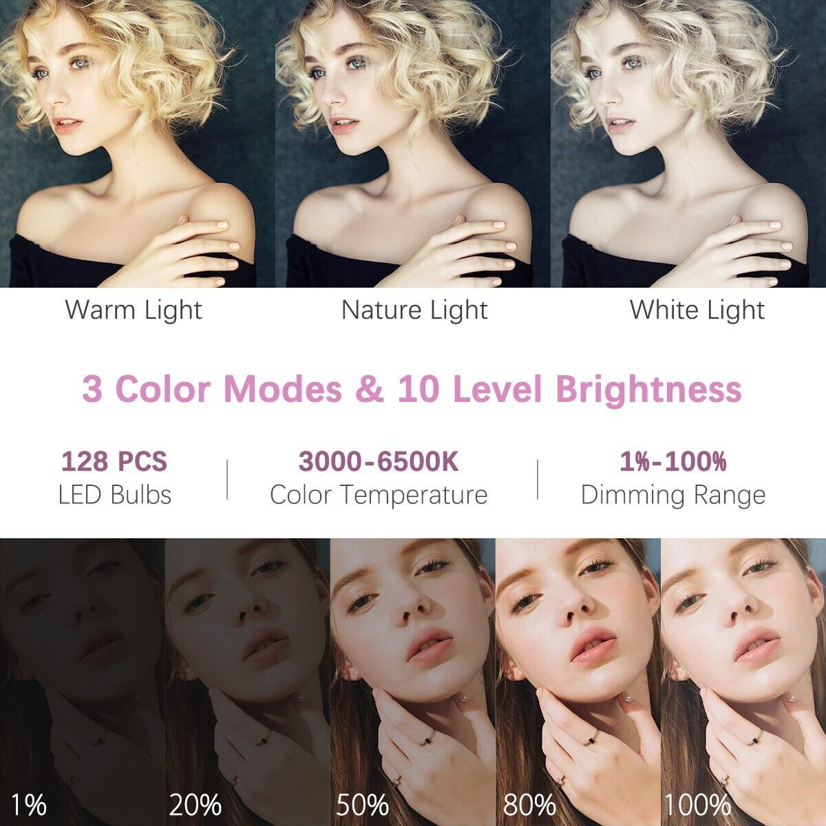Click the 1% brightness face panel
This screenshot has height=826, width=826.
pyautogui.click(x=83, y=682)
